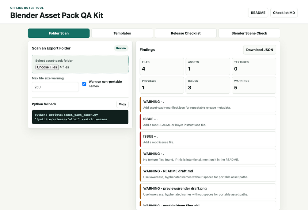Switch to the Templates tab
Viewport: 308px width, 210px height.
(x=122, y=33)
